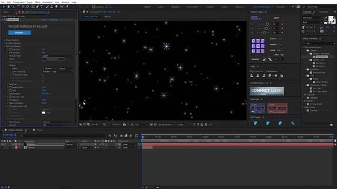
Task: Select the Selection arrow tool
Action: pyautogui.click(x=4, y=7)
